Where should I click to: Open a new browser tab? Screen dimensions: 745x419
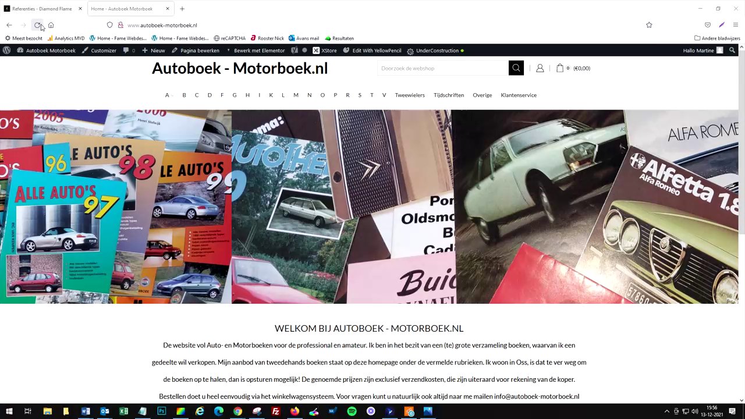[182, 9]
